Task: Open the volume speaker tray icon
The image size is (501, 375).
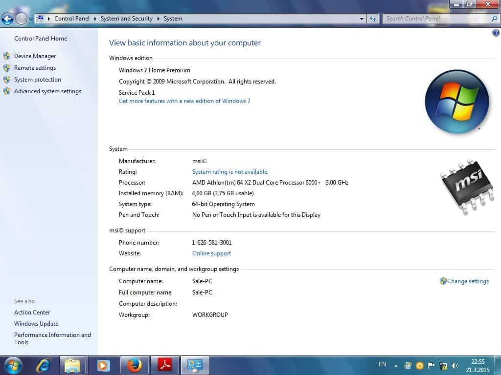Action: [x=455, y=366]
